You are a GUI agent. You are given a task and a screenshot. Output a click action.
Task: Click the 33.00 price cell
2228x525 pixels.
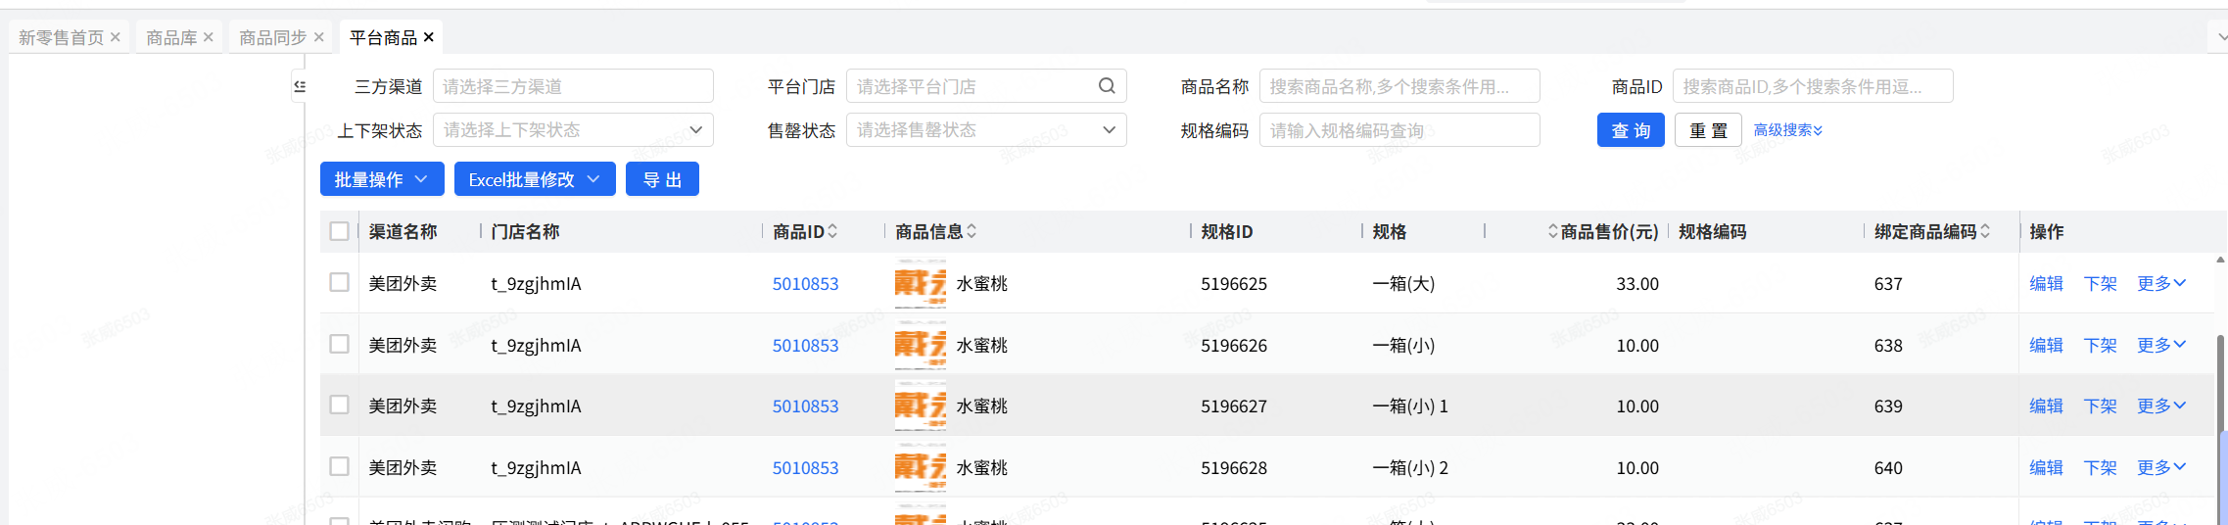pos(1637,284)
